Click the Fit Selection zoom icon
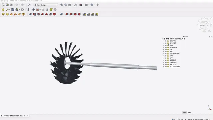The height and width of the screenshot is (120, 213). [x=66, y=5]
